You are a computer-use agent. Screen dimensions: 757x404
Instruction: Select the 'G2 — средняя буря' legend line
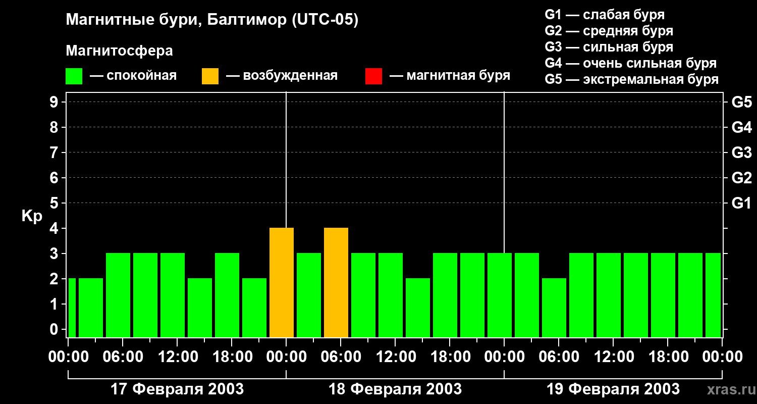[x=609, y=31]
